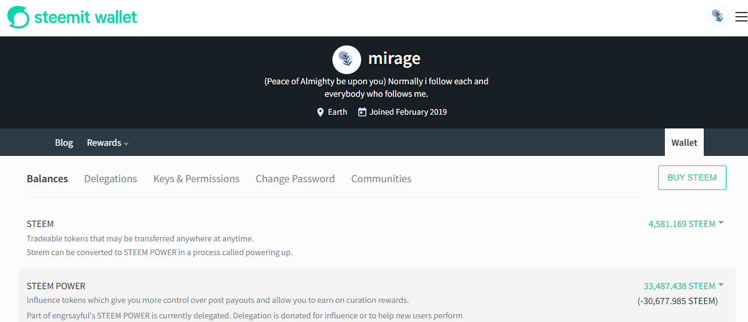Click the Earth location text

[337, 112]
